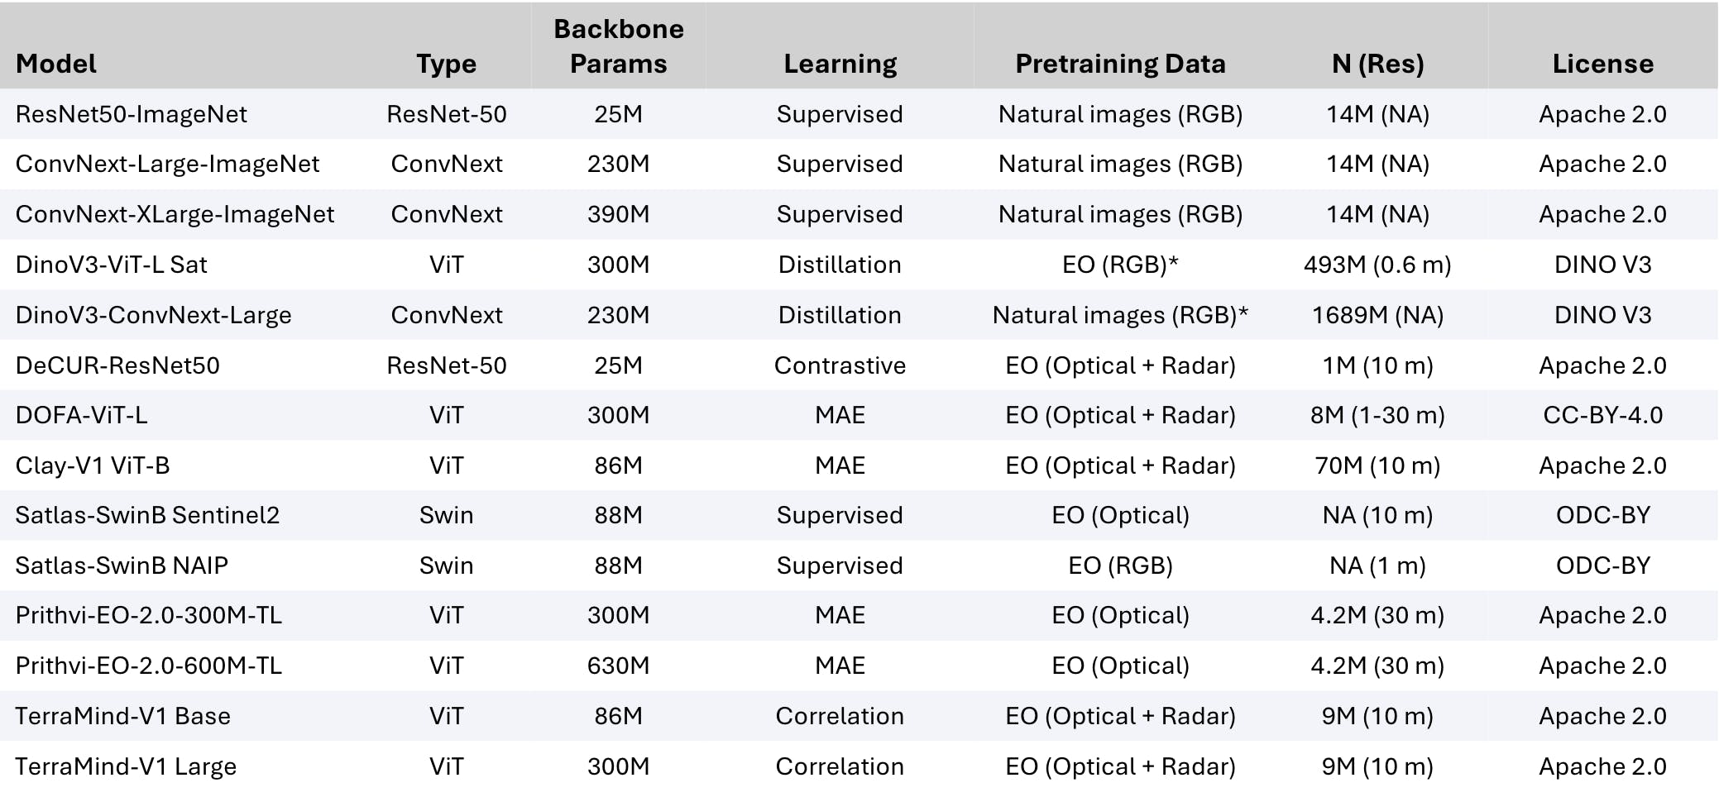Select the 630M backbone params value
The height and width of the screenshot is (797, 1719).
click(x=618, y=666)
